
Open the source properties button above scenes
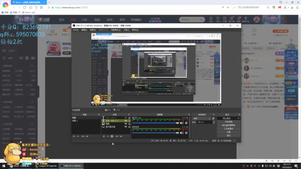coord(108,110)
